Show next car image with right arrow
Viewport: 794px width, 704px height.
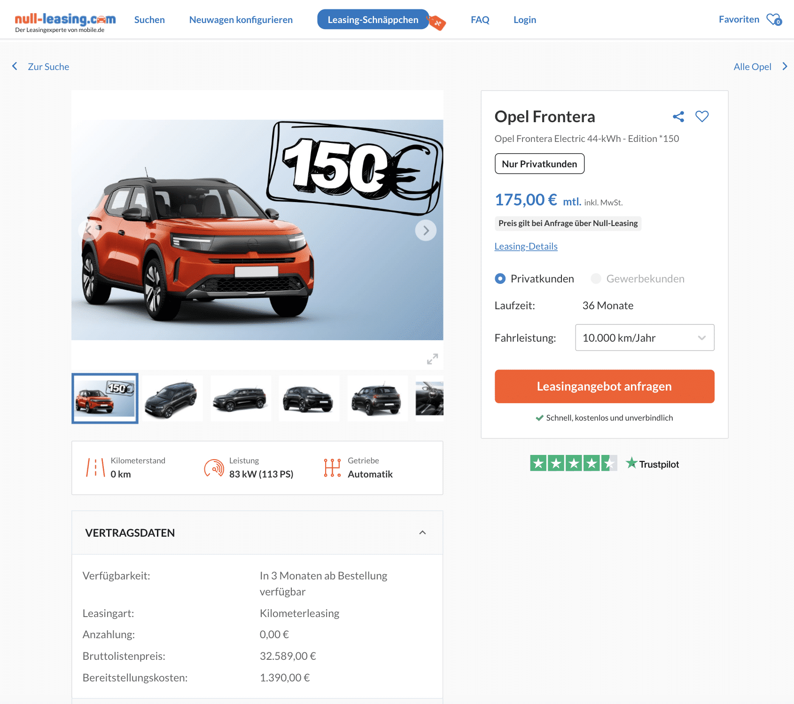point(426,230)
